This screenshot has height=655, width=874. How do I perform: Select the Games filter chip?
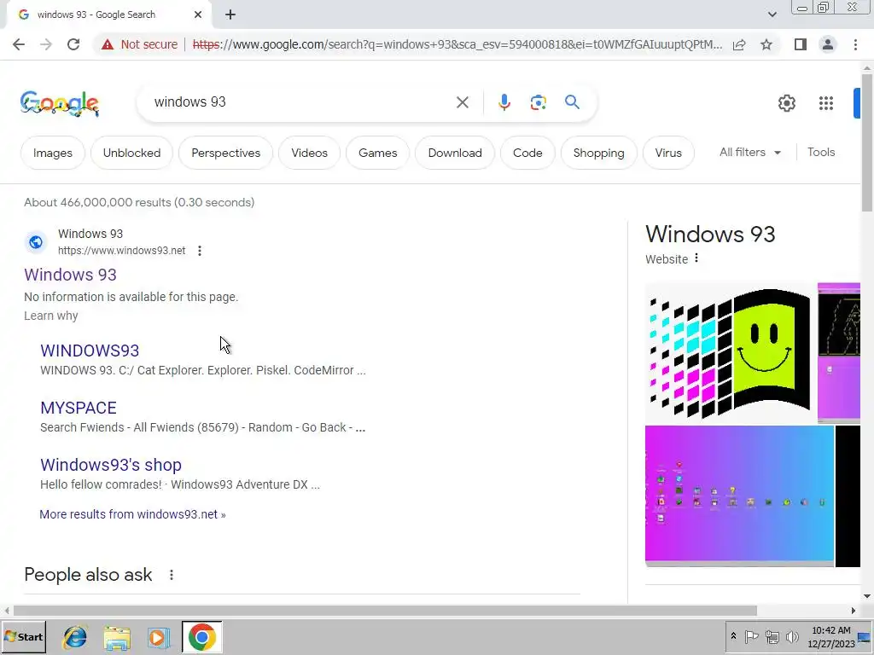click(x=378, y=153)
